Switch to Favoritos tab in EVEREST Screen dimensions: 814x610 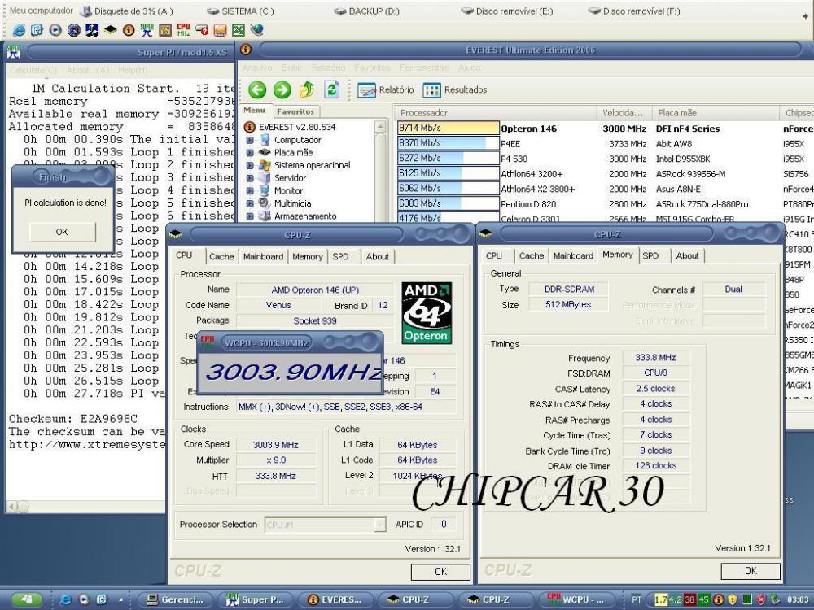[295, 111]
